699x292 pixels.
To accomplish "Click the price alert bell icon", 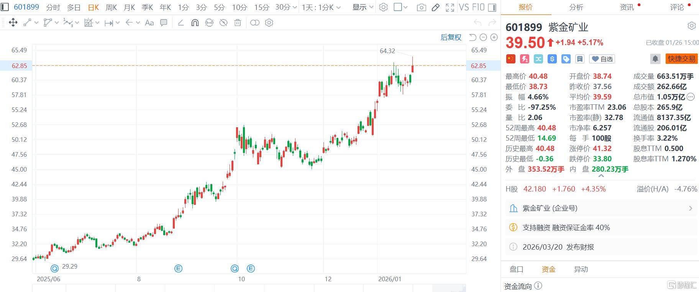I will click(x=655, y=59).
